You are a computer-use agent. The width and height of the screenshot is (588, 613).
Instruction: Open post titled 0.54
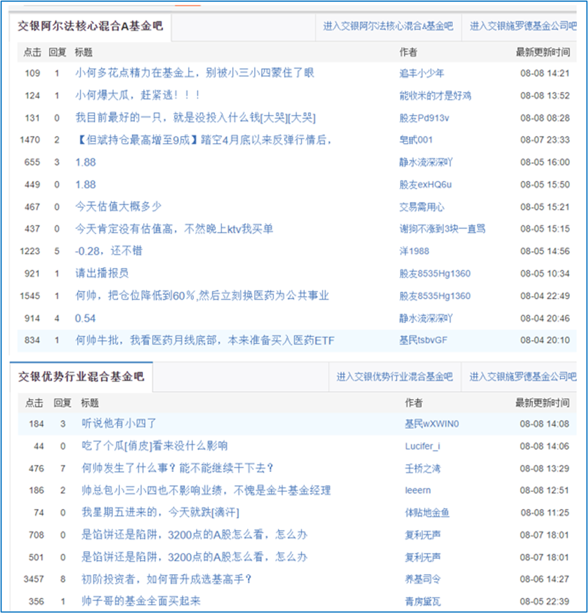coord(85,318)
